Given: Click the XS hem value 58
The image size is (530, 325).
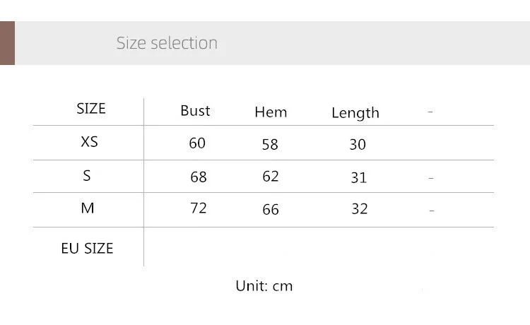Looking at the screenshot, I should [x=270, y=144].
